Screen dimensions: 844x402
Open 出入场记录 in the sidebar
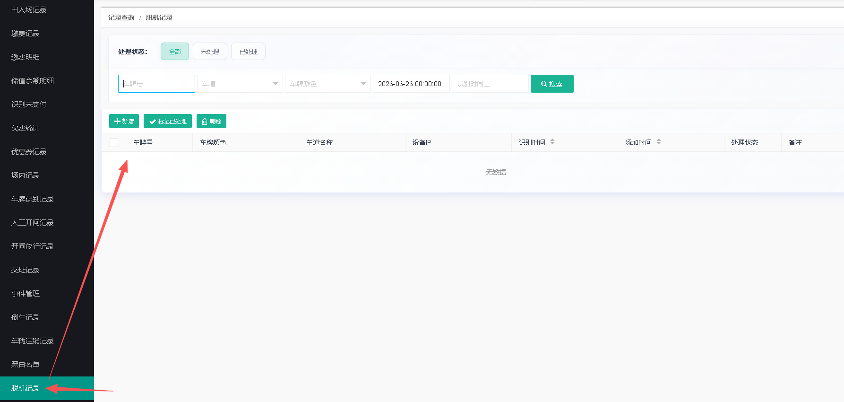[x=29, y=10]
